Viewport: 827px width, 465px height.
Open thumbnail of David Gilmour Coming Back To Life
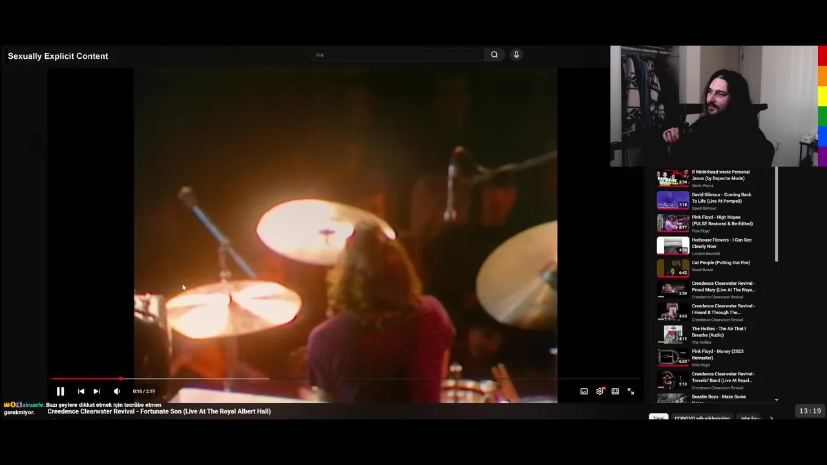tap(673, 200)
